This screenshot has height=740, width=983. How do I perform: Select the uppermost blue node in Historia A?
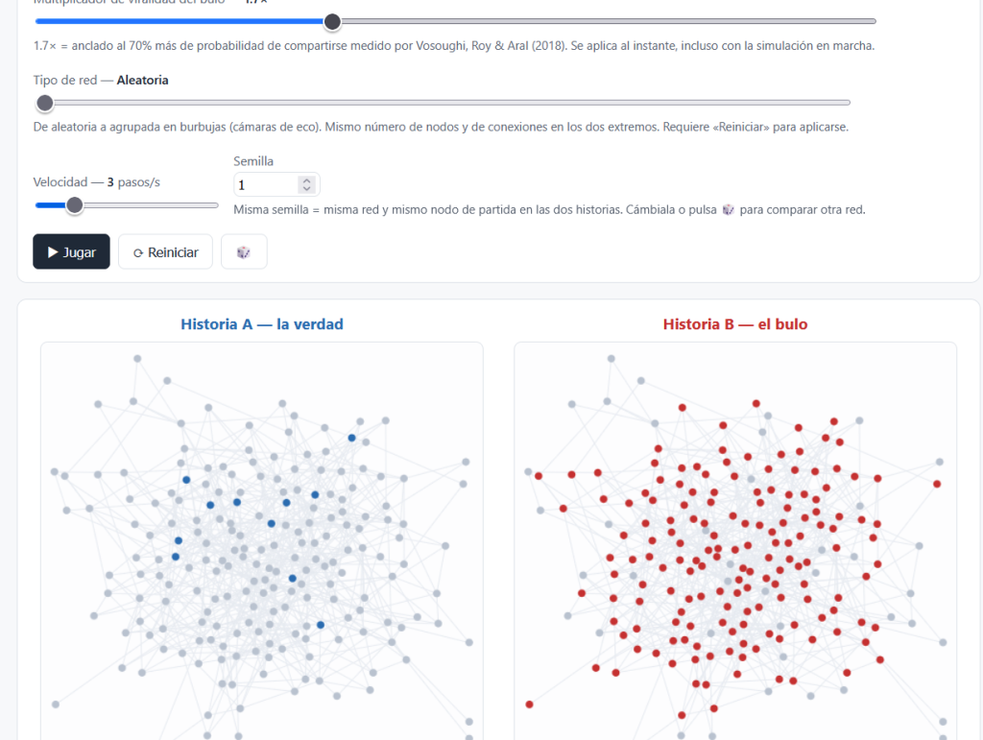[351, 438]
